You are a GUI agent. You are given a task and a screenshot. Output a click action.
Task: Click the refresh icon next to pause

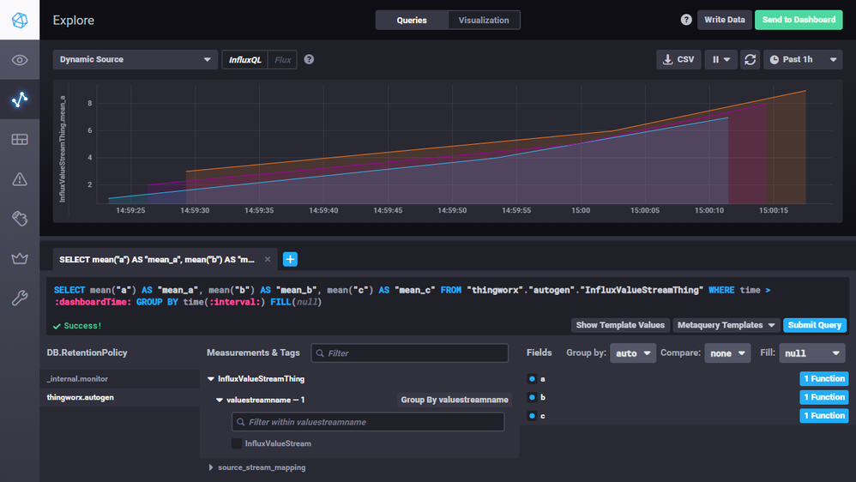tap(751, 60)
